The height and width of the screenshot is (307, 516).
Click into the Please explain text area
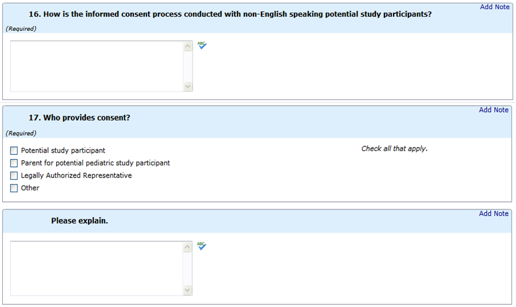pyautogui.click(x=97, y=268)
